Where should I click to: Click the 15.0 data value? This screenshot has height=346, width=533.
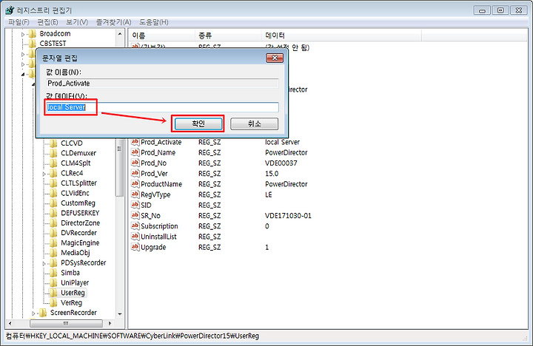pyautogui.click(x=272, y=174)
